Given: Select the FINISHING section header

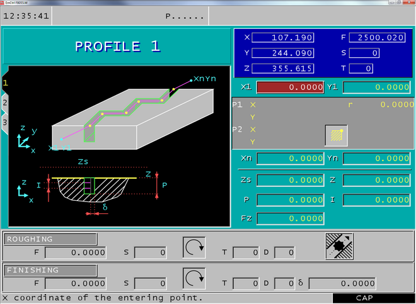Looking at the screenshot, I should (x=50, y=270).
